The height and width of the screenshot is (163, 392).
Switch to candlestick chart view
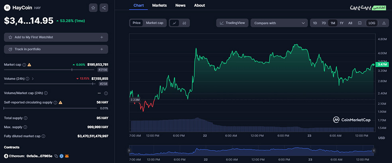pos(184,23)
